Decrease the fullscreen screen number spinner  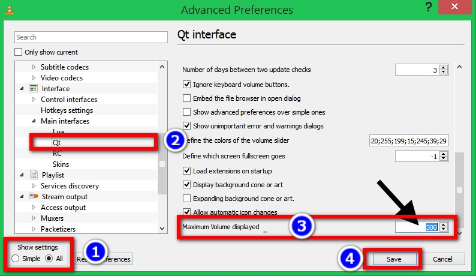pos(444,158)
